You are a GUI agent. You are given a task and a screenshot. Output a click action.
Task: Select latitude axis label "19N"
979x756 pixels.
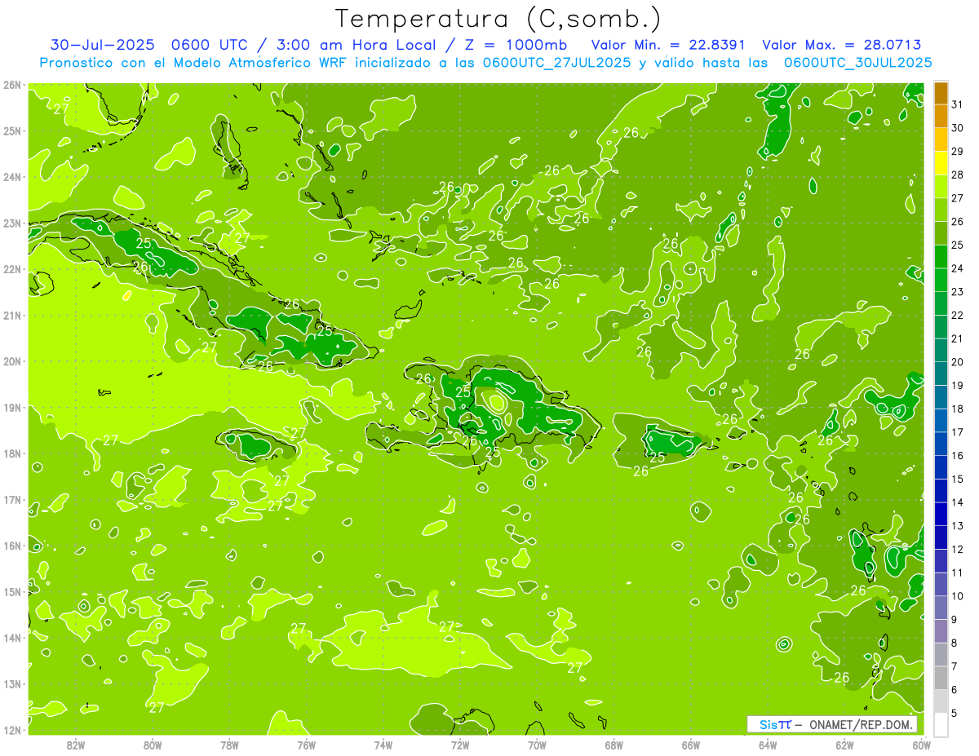[11, 407]
